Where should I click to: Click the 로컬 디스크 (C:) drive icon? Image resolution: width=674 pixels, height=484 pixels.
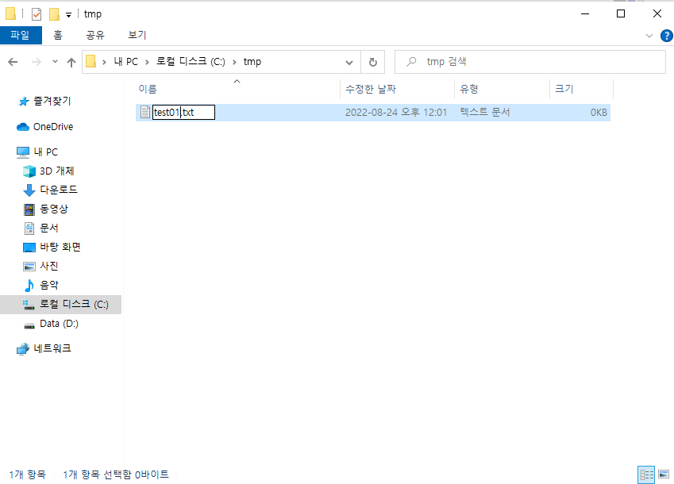[x=29, y=305]
